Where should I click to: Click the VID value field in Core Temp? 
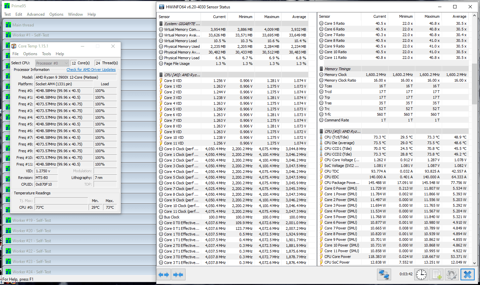(46, 171)
